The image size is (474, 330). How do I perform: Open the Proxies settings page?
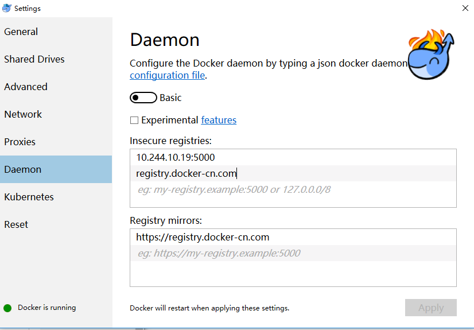tap(56, 142)
